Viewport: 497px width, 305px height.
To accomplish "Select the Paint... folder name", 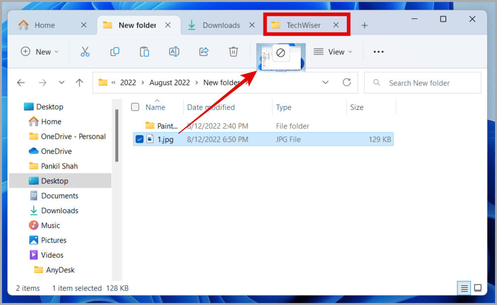I will pos(167,126).
